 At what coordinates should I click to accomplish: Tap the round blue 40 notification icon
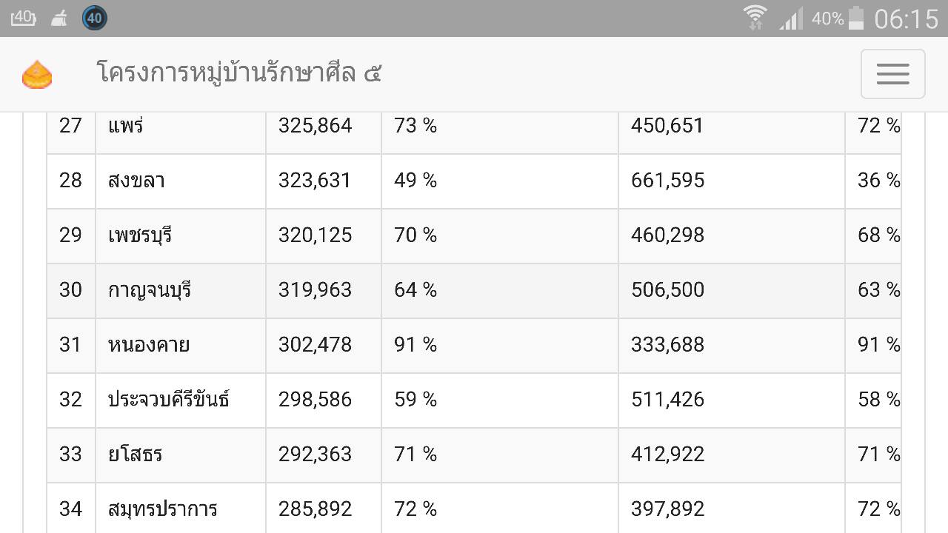[x=94, y=18]
